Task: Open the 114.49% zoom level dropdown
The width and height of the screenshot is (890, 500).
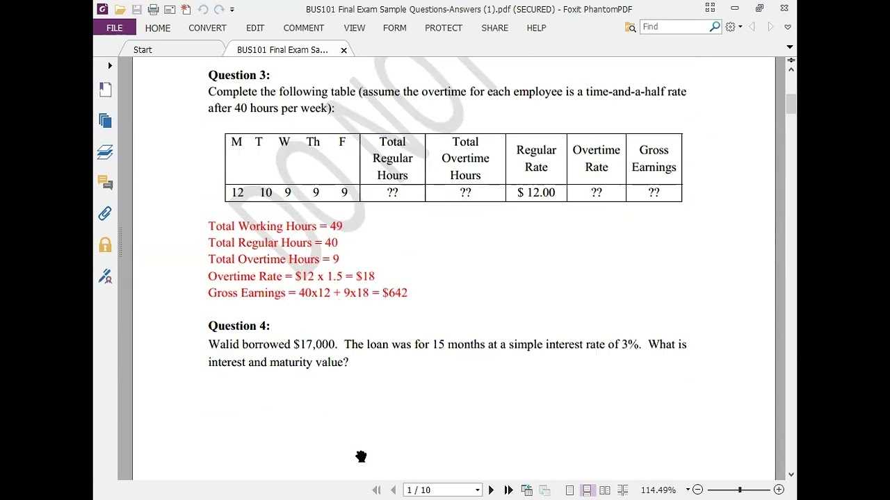Action: click(688, 490)
